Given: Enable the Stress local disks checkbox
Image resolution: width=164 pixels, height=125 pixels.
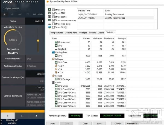Looking at the screenshot, I should (x=54, y=24).
